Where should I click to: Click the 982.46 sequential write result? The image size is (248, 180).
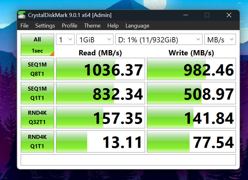point(191,69)
